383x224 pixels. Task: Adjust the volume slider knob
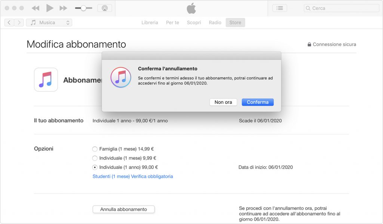click(x=83, y=8)
